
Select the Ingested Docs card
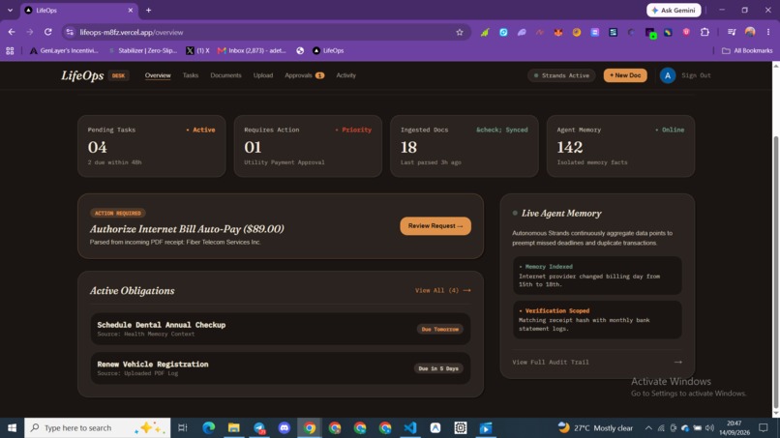(x=465, y=146)
